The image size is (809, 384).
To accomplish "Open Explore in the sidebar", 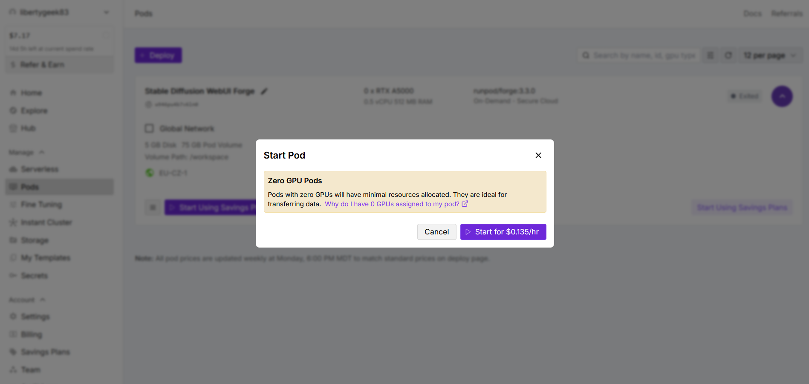I will pyautogui.click(x=34, y=111).
